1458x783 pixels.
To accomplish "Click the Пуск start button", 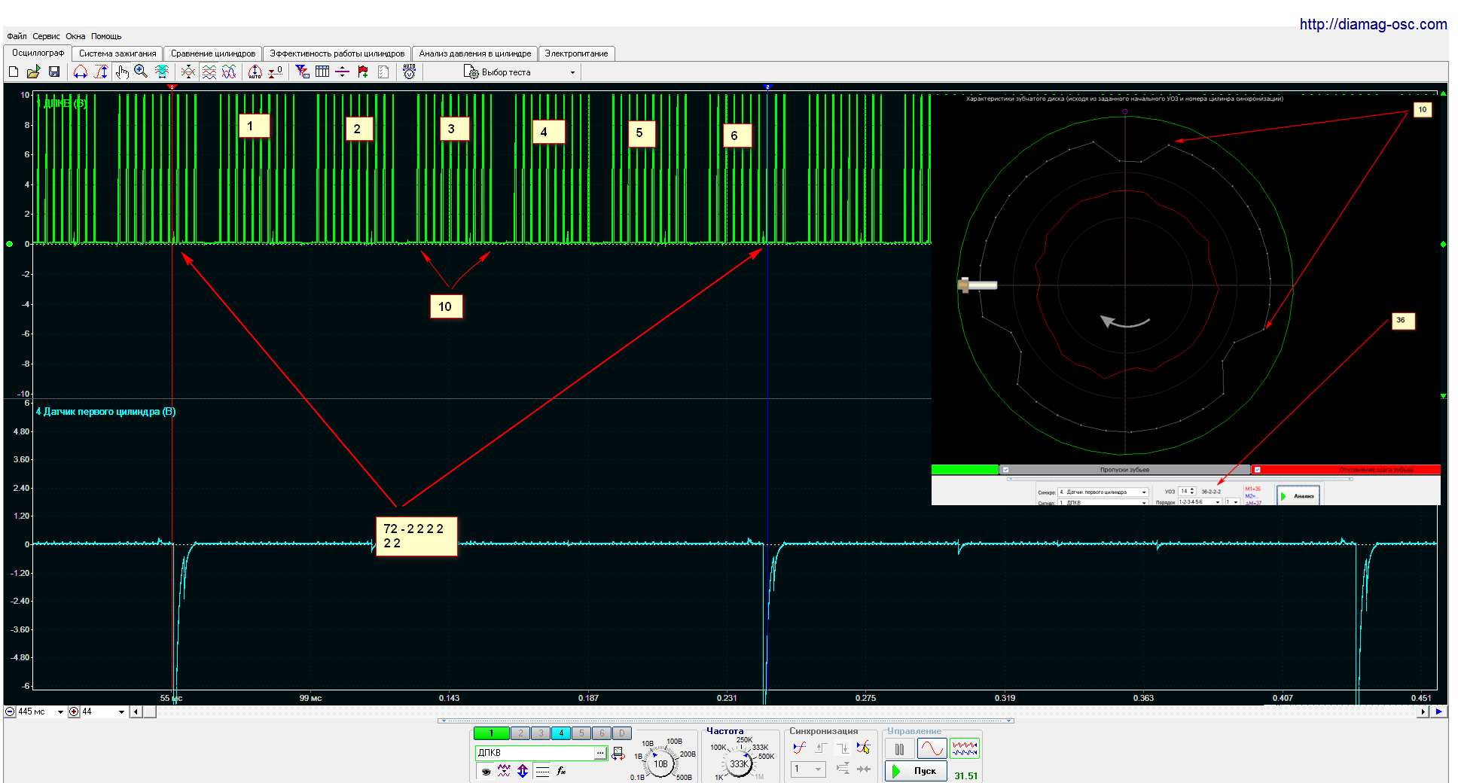I will coord(916,771).
